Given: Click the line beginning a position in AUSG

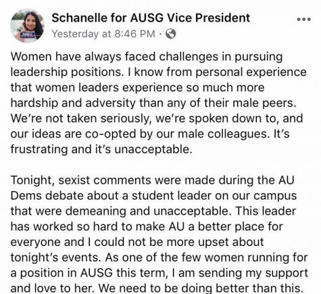Looking at the screenshot, I should click(159, 273).
